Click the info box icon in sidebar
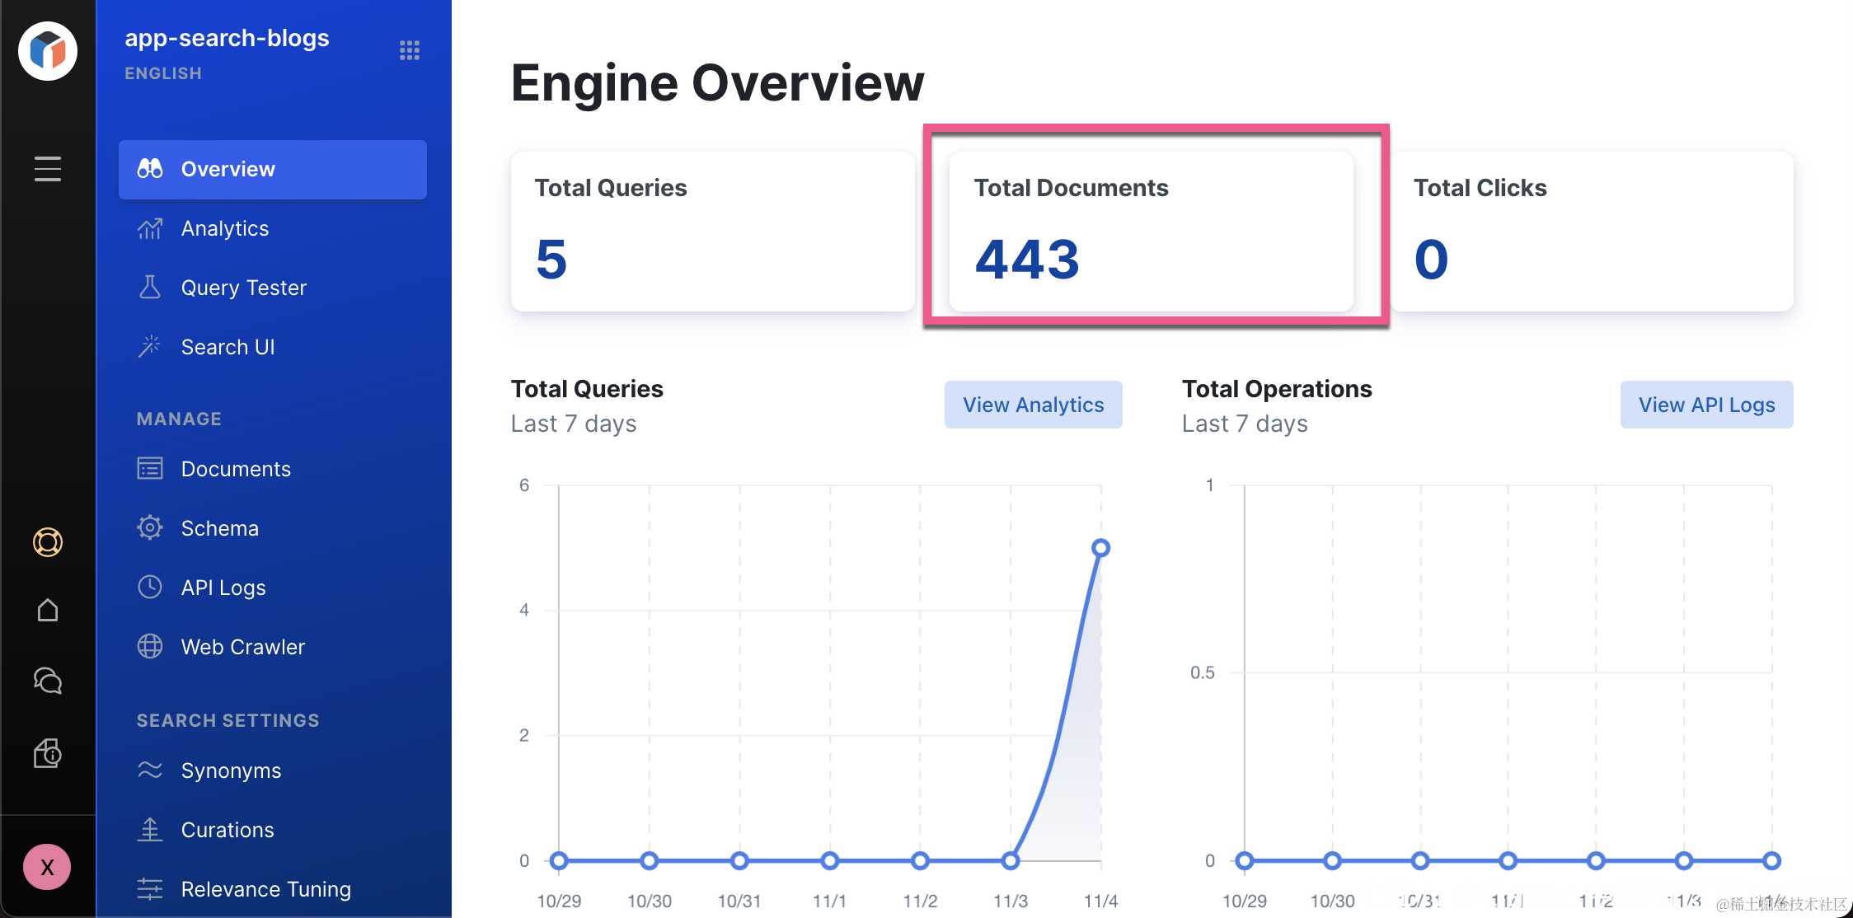The width and height of the screenshot is (1853, 918). click(x=48, y=753)
